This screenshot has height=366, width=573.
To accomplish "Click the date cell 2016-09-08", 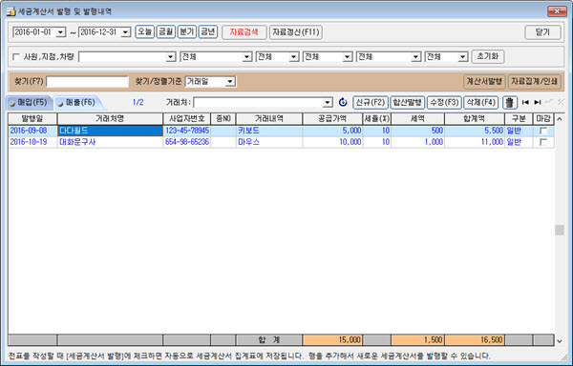I will pos(32,131).
